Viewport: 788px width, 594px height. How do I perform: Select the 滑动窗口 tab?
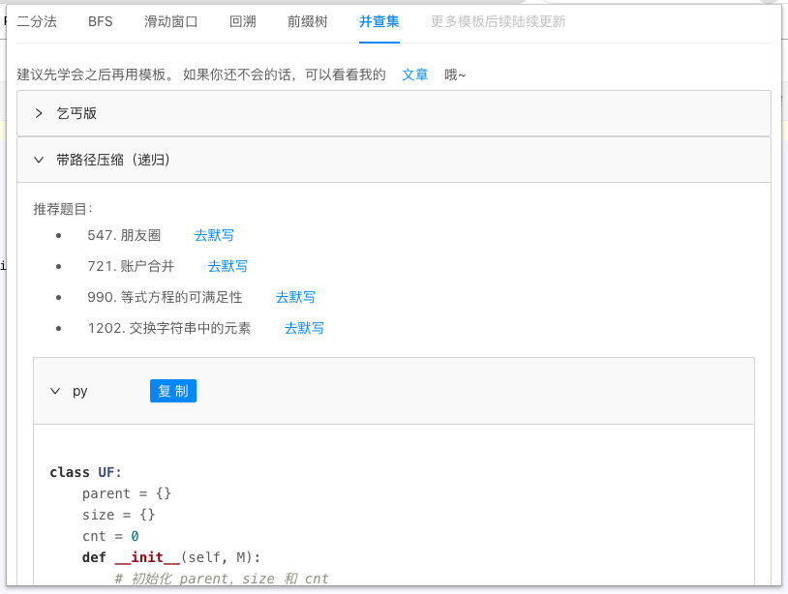coord(171,21)
